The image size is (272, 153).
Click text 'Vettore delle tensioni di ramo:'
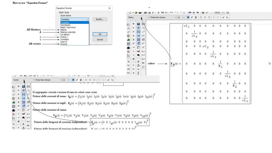coord(50,110)
